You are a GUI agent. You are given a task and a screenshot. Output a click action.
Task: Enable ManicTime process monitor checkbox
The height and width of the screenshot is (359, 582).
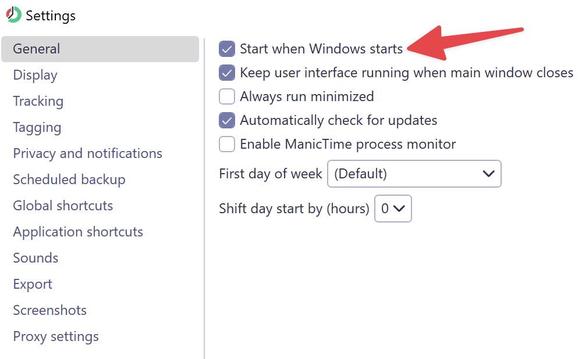point(227,144)
